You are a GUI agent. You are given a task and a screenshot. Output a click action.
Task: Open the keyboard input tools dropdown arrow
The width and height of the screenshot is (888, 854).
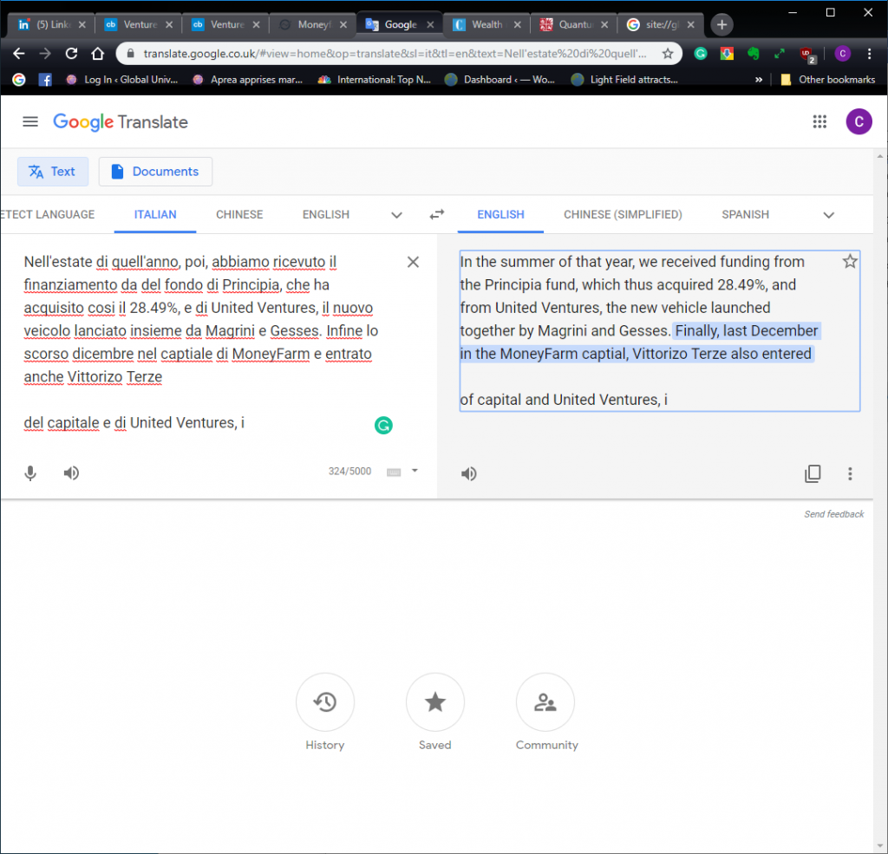point(415,471)
